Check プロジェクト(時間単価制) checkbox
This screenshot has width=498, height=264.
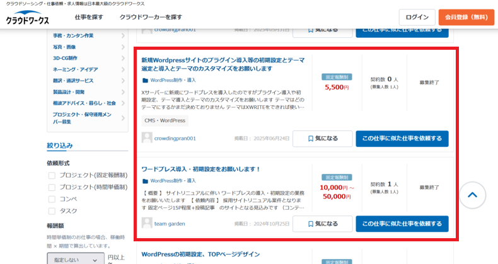(52, 187)
